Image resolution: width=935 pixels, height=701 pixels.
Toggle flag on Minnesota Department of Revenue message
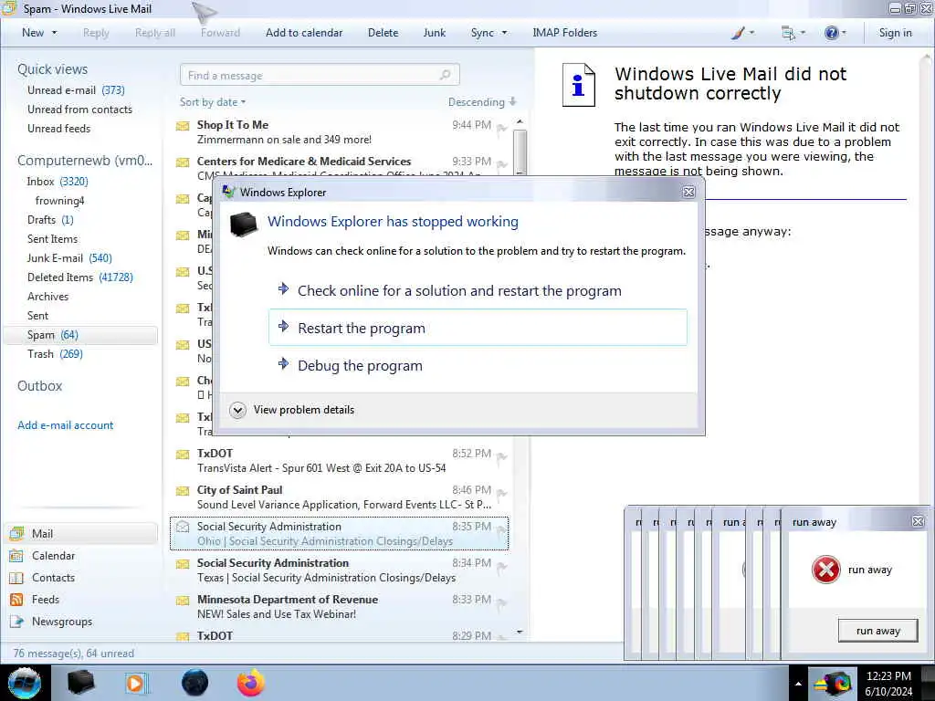coord(502,602)
